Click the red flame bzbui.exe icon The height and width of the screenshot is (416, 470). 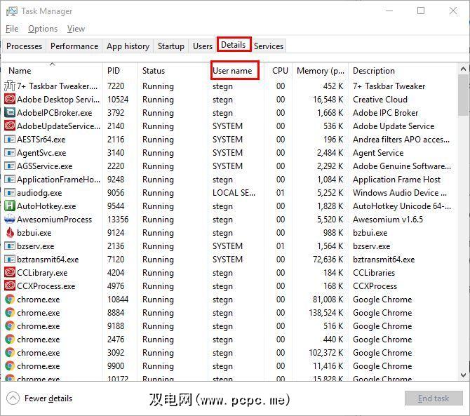[10, 233]
